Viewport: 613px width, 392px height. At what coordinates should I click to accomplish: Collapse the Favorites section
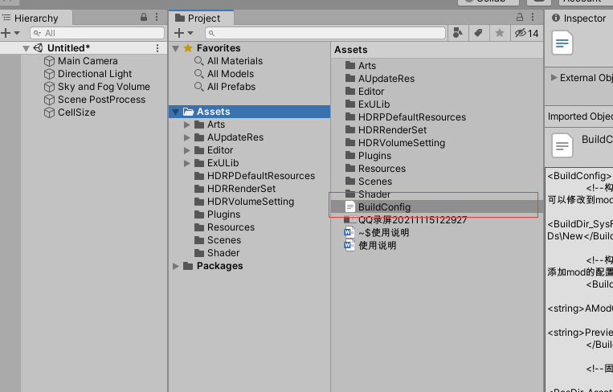click(x=176, y=48)
